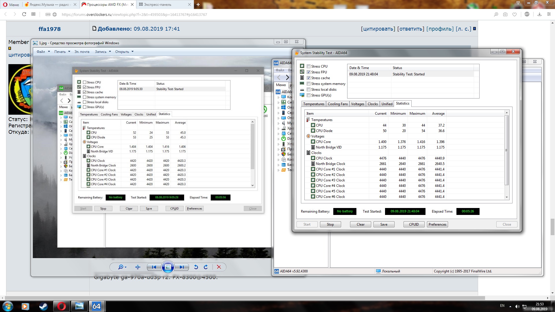The width and height of the screenshot is (555, 312).
Task: Rotate photo counterclockwise in Photo Viewer
Action: [x=196, y=267]
